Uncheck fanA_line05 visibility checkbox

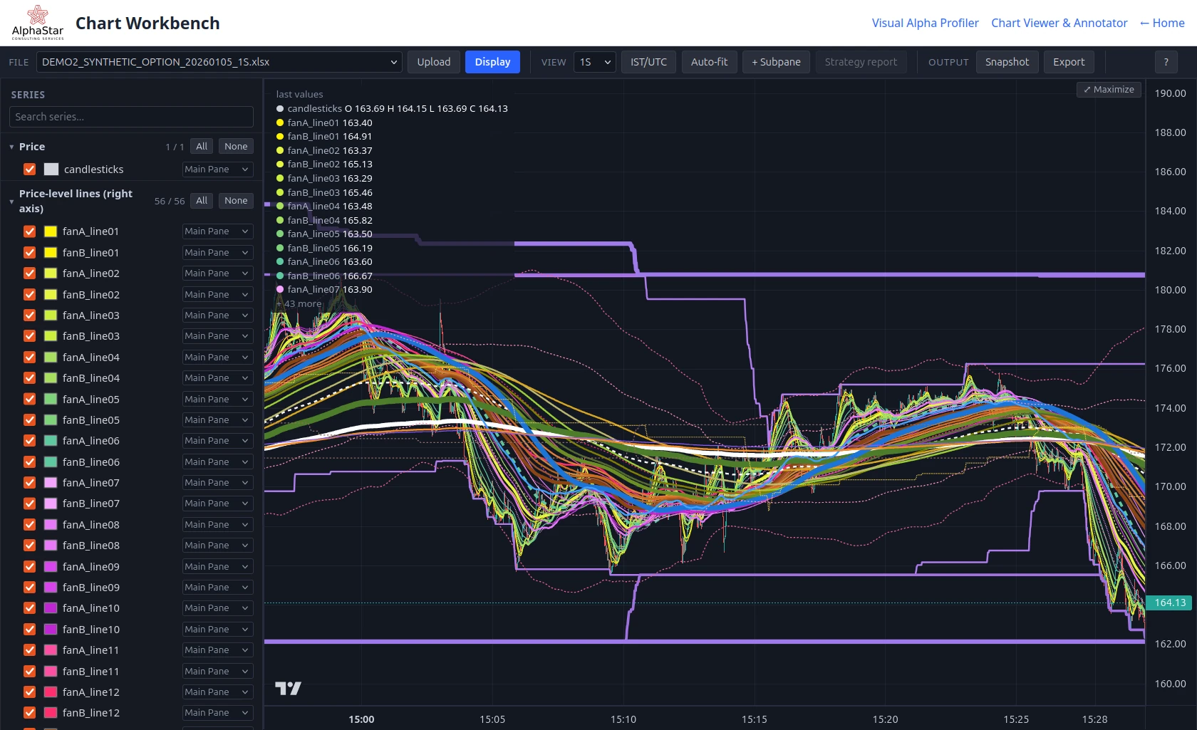click(x=29, y=400)
